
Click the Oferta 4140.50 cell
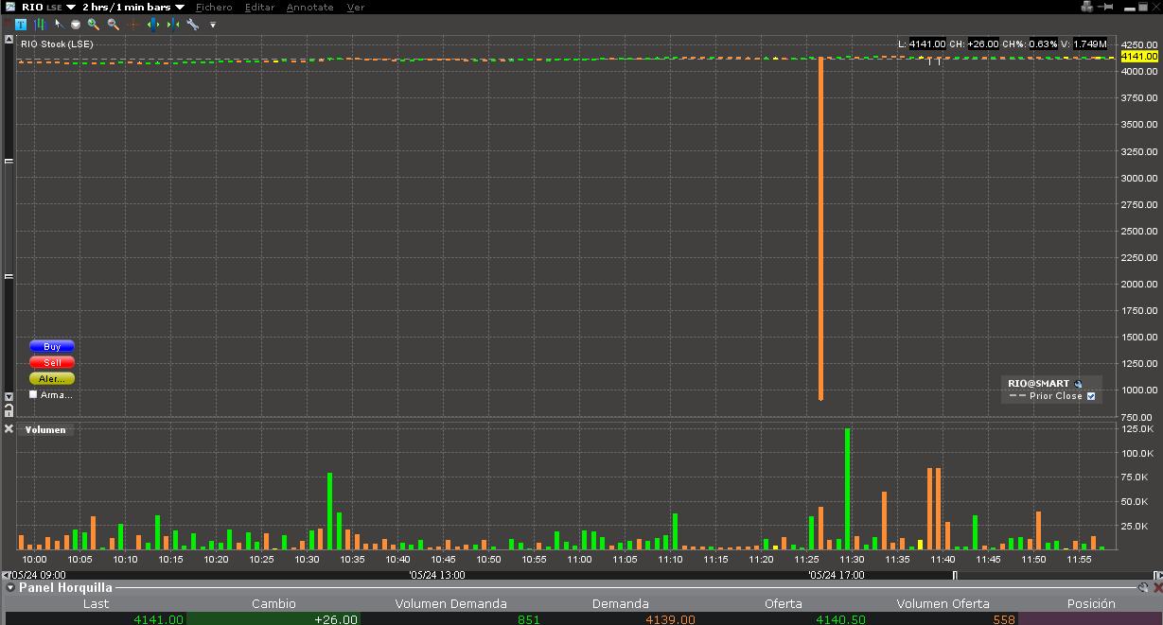pyautogui.click(x=783, y=619)
